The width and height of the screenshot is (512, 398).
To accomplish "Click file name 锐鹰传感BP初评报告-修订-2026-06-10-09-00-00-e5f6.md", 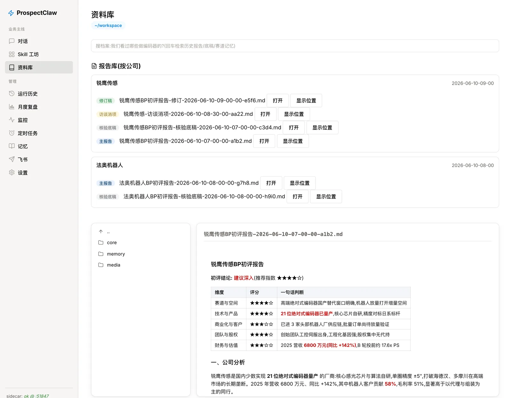I will tap(192, 100).
